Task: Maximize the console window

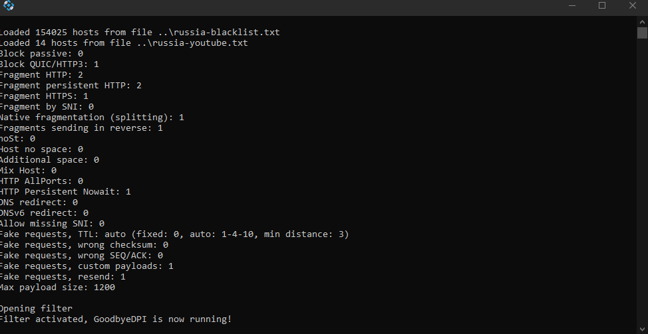Action: (x=602, y=5)
